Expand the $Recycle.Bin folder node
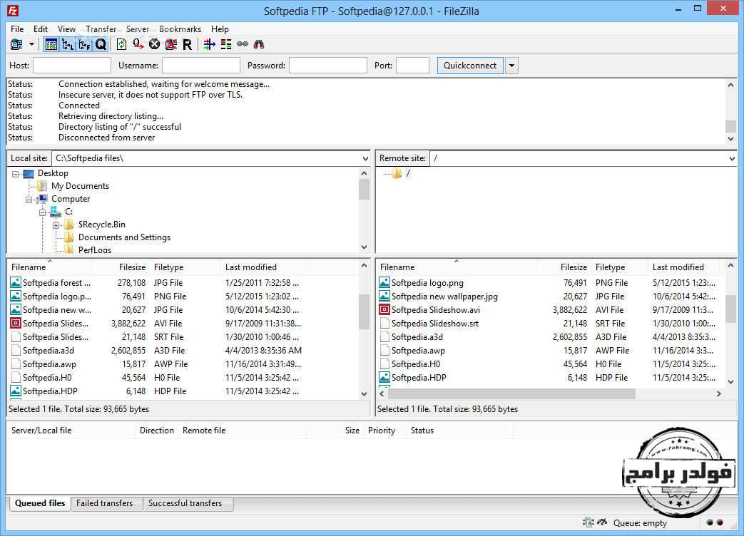The width and height of the screenshot is (744, 536). [56, 225]
